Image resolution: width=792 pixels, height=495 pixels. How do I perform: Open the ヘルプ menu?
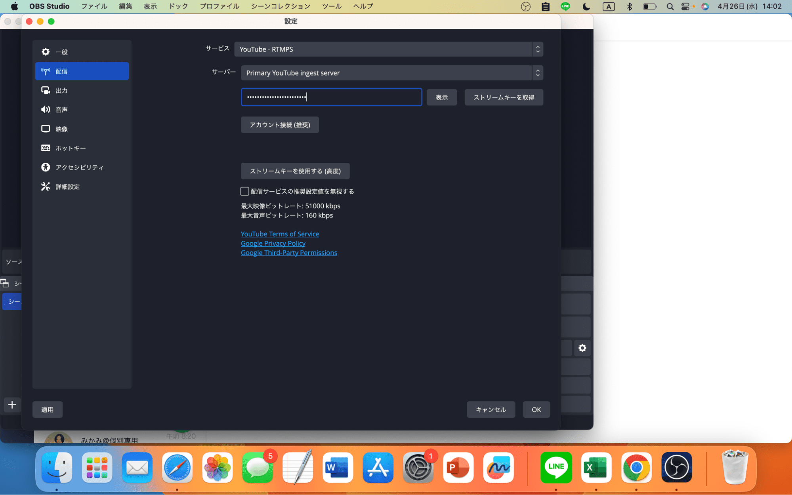363,6
